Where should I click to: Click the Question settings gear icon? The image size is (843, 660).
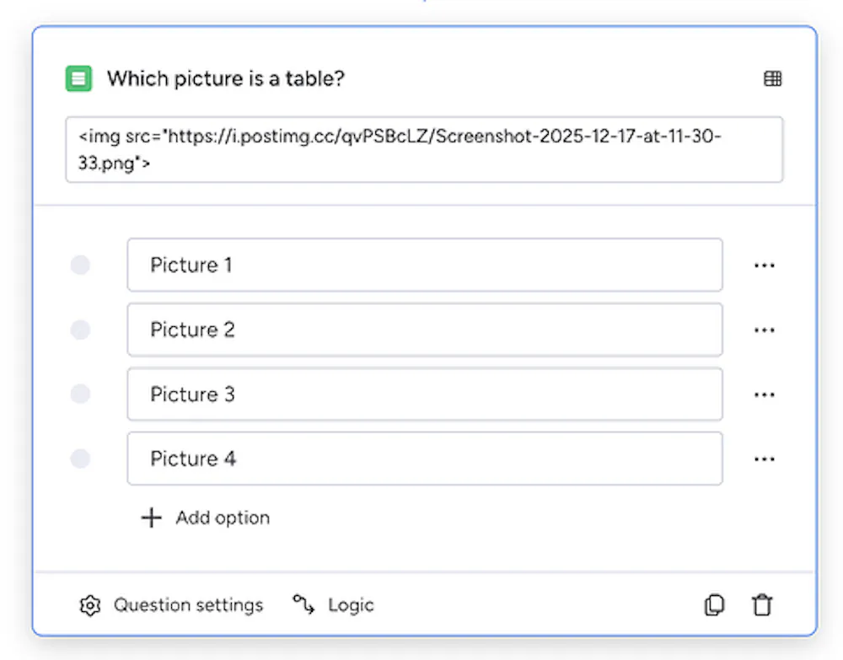(x=89, y=605)
